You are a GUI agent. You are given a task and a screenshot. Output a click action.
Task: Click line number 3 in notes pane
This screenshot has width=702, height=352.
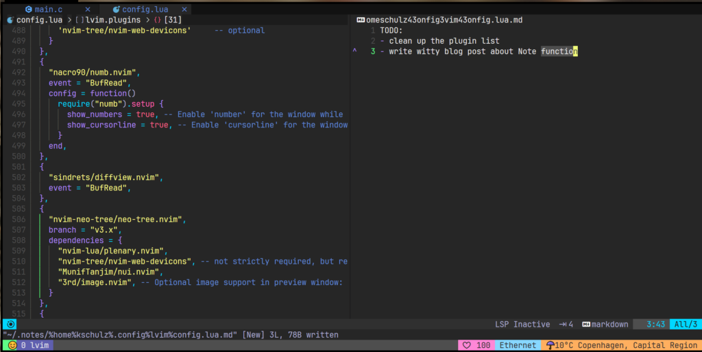coord(373,51)
